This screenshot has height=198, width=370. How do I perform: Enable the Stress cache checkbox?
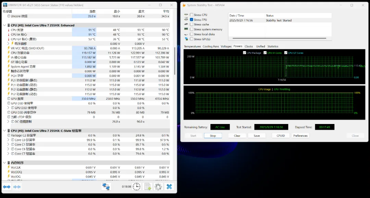(x=192, y=24)
